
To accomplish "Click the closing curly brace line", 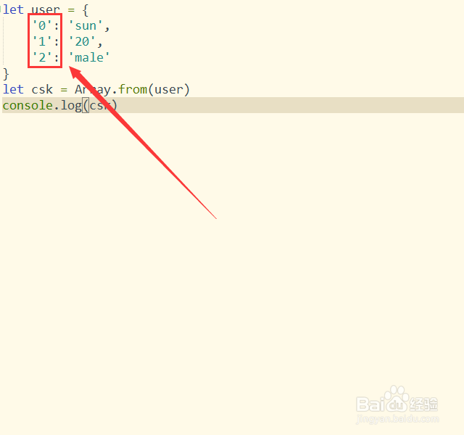I will [6, 74].
